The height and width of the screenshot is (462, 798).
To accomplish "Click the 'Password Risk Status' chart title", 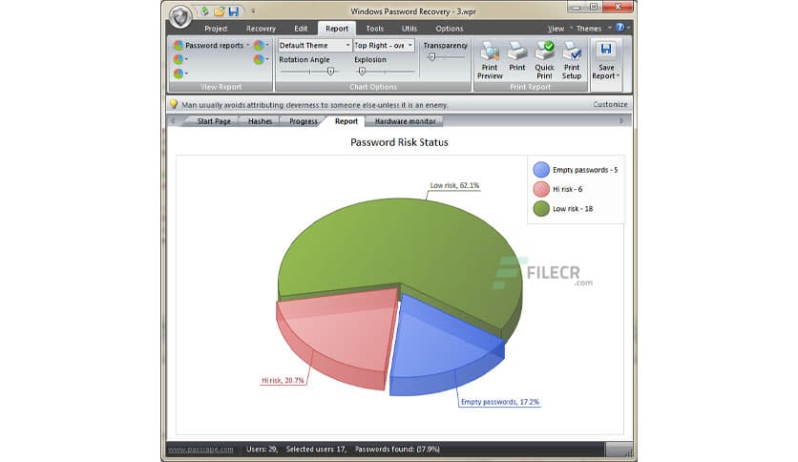I will point(399,142).
